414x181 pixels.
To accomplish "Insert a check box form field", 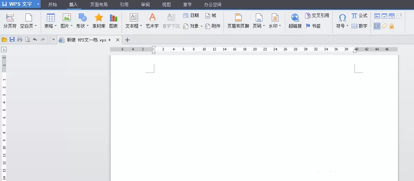I will pyautogui.click(x=384, y=16).
